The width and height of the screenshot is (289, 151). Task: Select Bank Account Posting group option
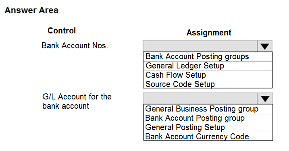(208, 118)
